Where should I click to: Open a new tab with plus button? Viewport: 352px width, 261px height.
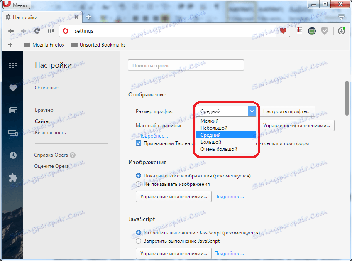click(x=88, y=17)
